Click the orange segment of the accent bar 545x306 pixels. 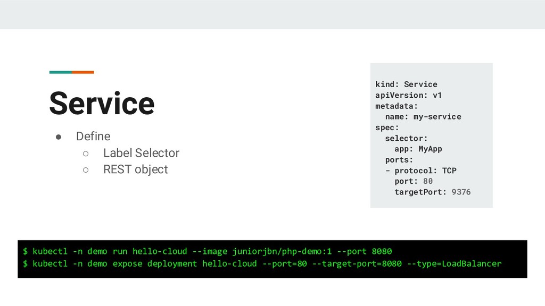point(83,72)
